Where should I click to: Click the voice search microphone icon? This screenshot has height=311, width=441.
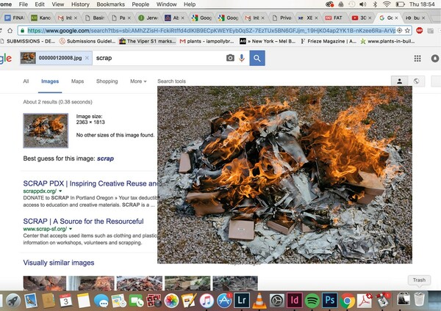(x=242, y=58)
